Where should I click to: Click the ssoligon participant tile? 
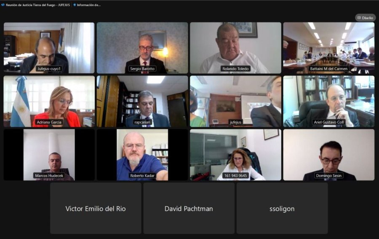click(282, 208)
